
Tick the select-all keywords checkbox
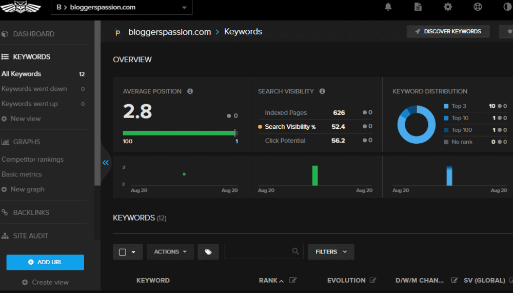click(123, 252)
